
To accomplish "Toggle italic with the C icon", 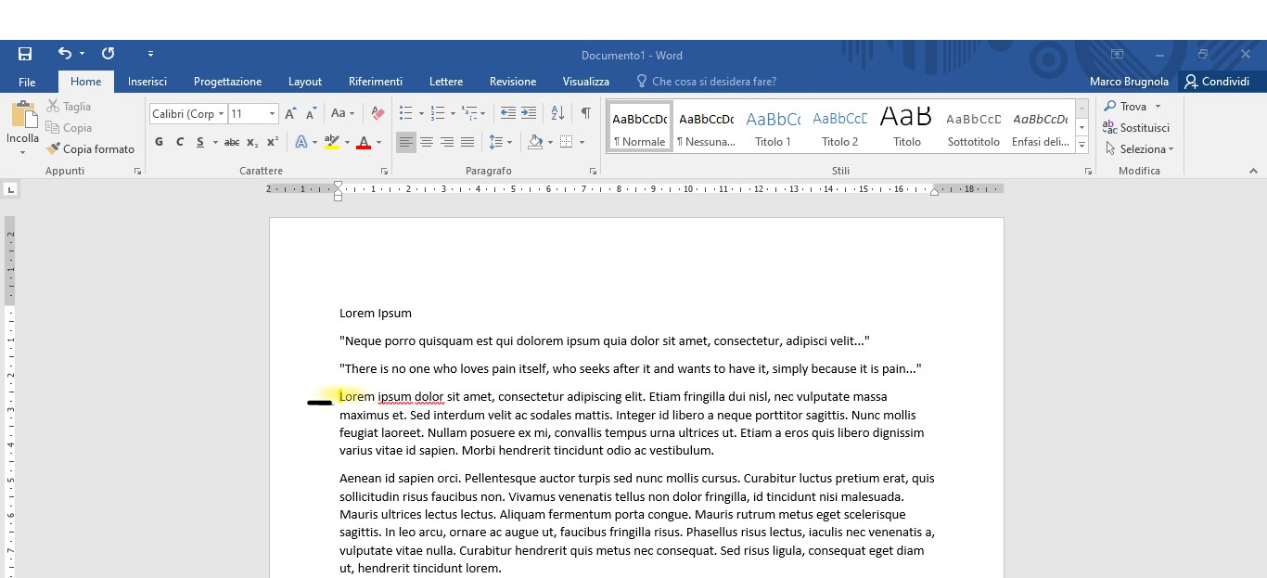I will point(180,142).
